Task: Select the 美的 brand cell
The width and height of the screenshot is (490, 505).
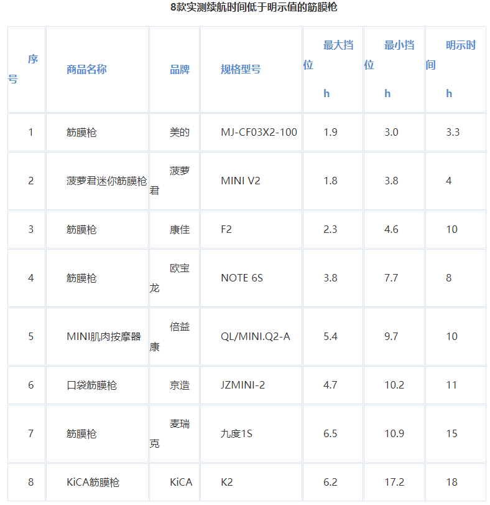Action: 180,132
